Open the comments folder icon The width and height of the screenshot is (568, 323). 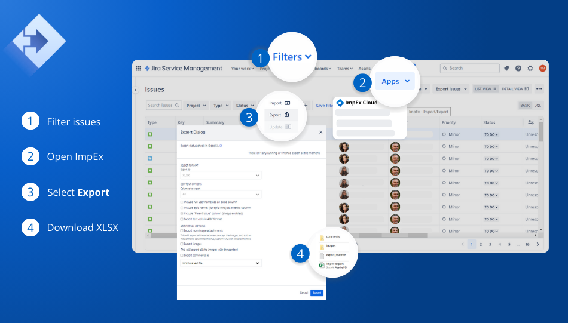coord(322,237)
